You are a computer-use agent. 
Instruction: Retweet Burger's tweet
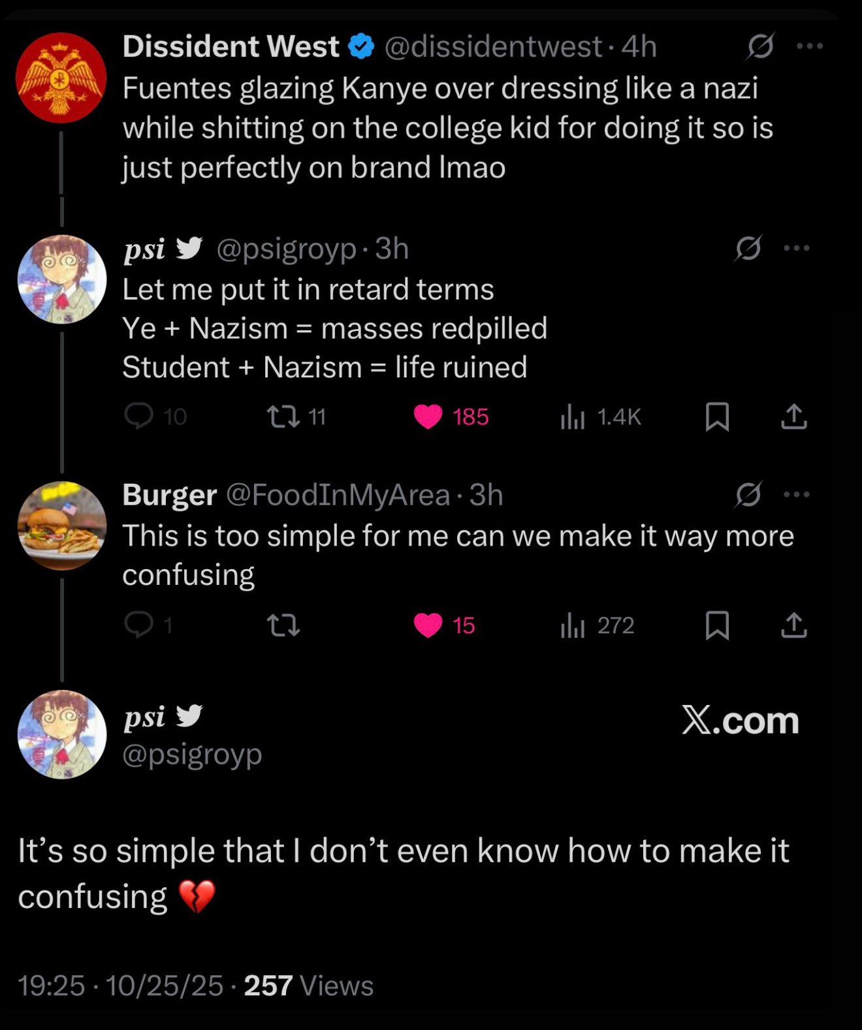click(x=284, y=625)
